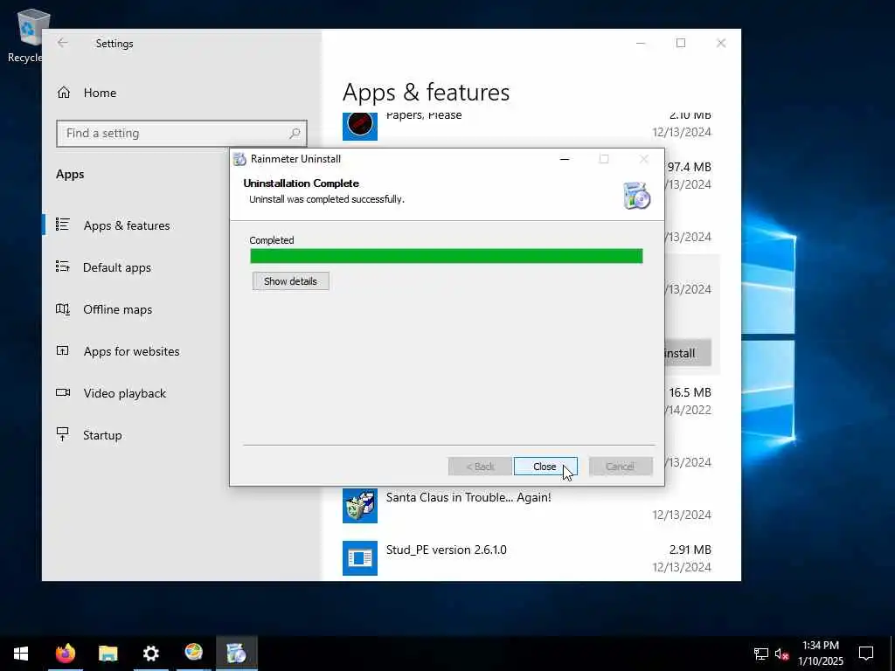This screenshot has height=671, width=895.
Task: Click the Uninstall button in Apps list
Action: (688, 353)
